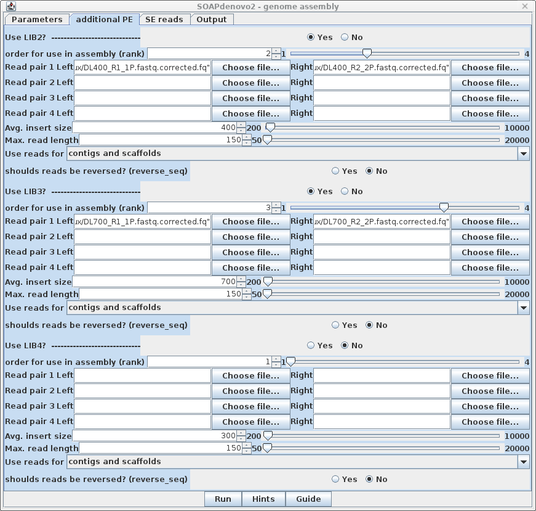536x511 pixels.
Task: Open LIB2 'Use reads for' dropdown
Action: 523,153
